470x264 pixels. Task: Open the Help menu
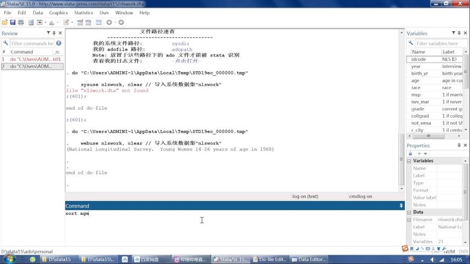click(x=144, y=13)
